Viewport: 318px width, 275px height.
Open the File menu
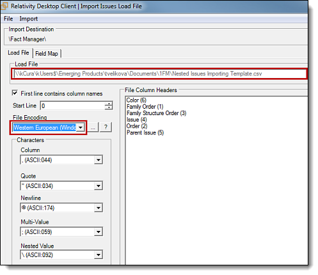click(x=8, y=19)
